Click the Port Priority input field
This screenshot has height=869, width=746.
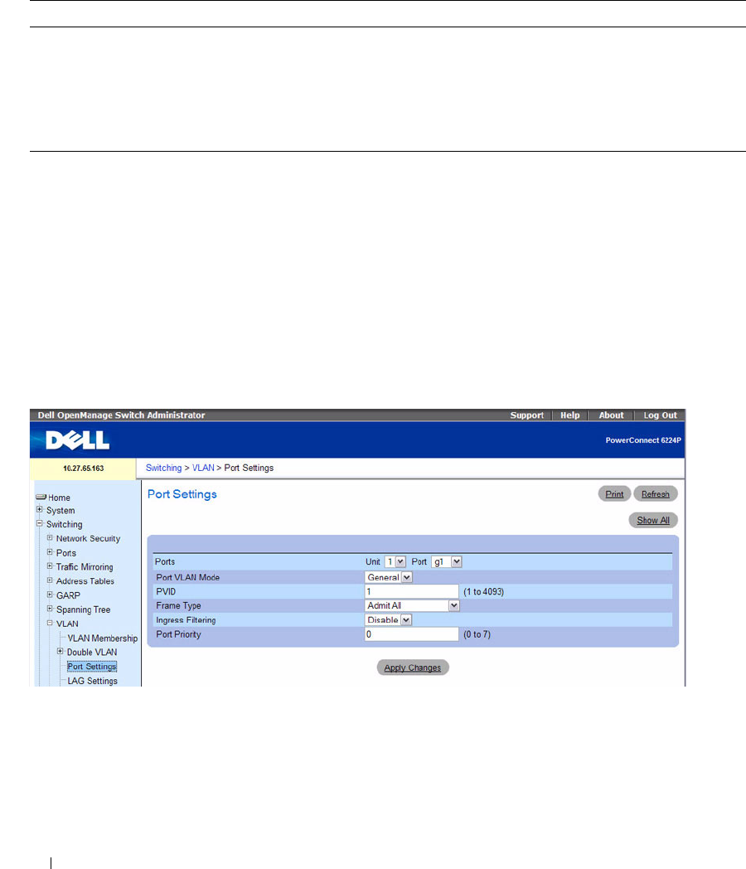(411, 634)
